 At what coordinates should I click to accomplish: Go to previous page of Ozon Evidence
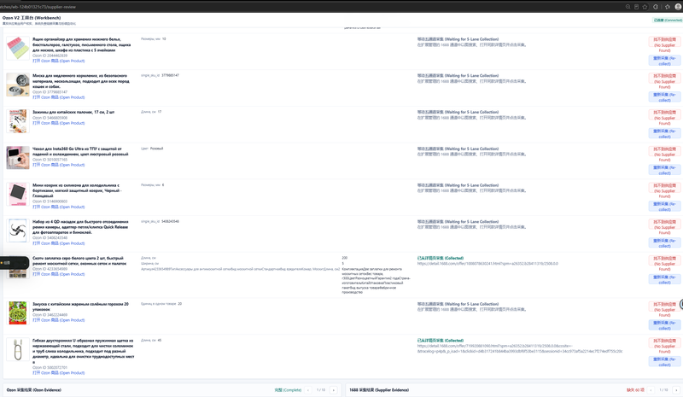tap(308, 390)
